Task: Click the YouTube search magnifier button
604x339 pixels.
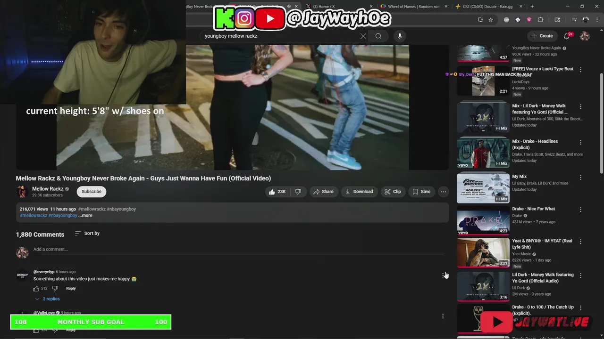Action: 378,36
